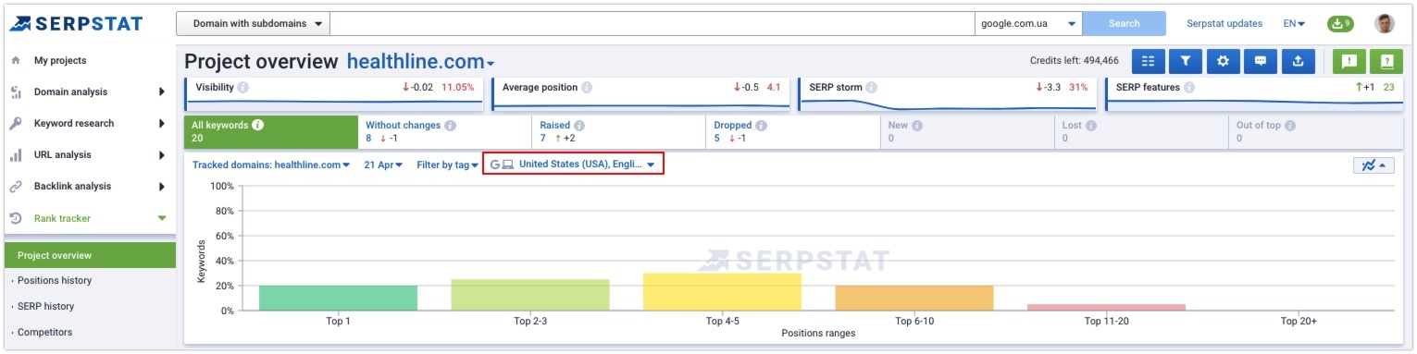Select the Raised keywords tab
This screenshot has width=1417, height=354.
click(619, 132)
